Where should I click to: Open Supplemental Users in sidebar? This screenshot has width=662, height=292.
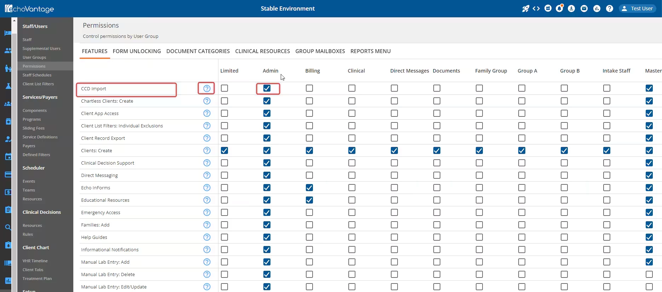41,48
